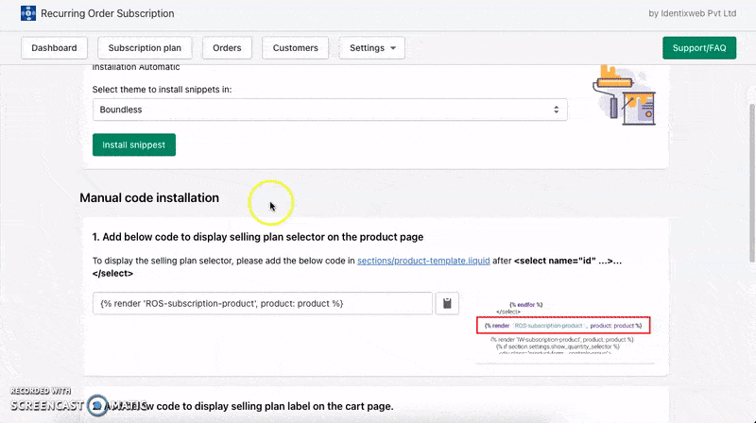Screen dimensions: 756x423
Task: Click the Recurring Order Subscription app logo
Action: 28,13
